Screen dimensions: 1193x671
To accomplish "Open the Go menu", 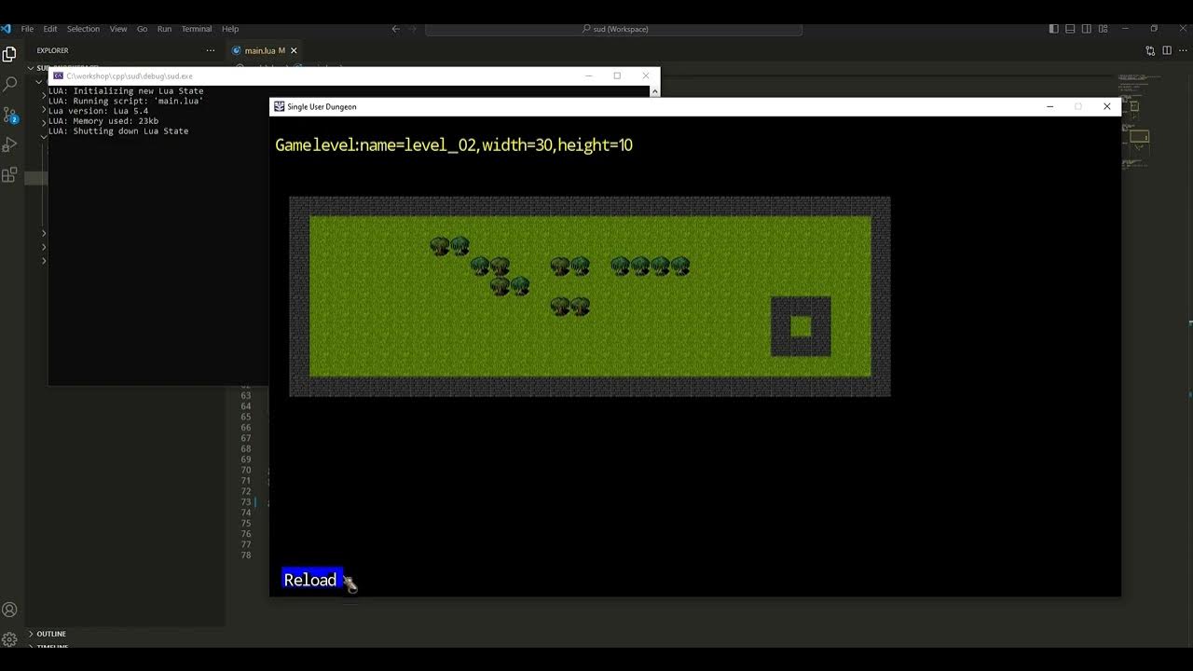I will pos(143,29).
